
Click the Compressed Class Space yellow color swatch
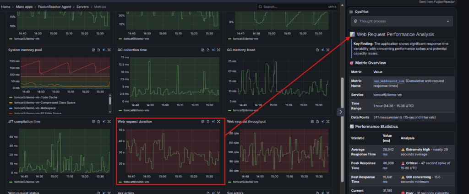point(11,102)
